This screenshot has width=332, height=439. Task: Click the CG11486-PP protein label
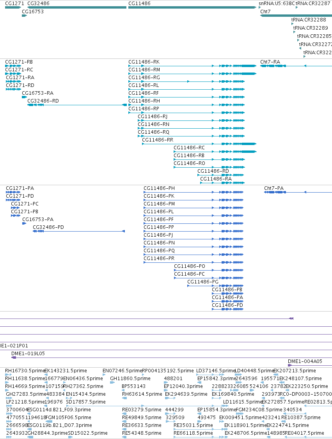[x=159, y=227]
